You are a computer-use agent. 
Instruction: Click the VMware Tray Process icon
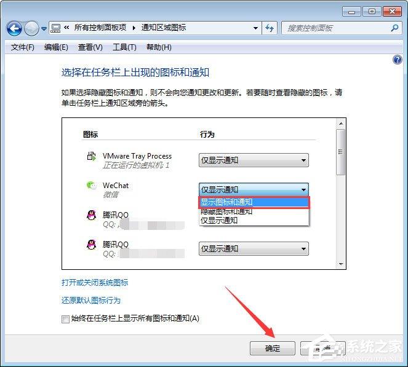91,157
